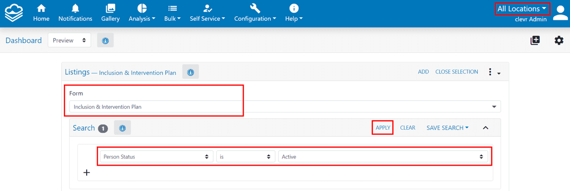This screenshot has width=570, height=191.
Task: Open the Person Status field dropdown
Action: 157,157
